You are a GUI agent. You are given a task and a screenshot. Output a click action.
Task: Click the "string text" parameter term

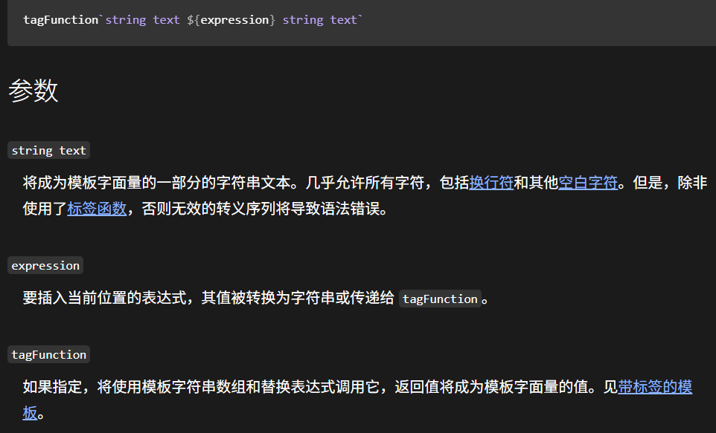[49, 151]
